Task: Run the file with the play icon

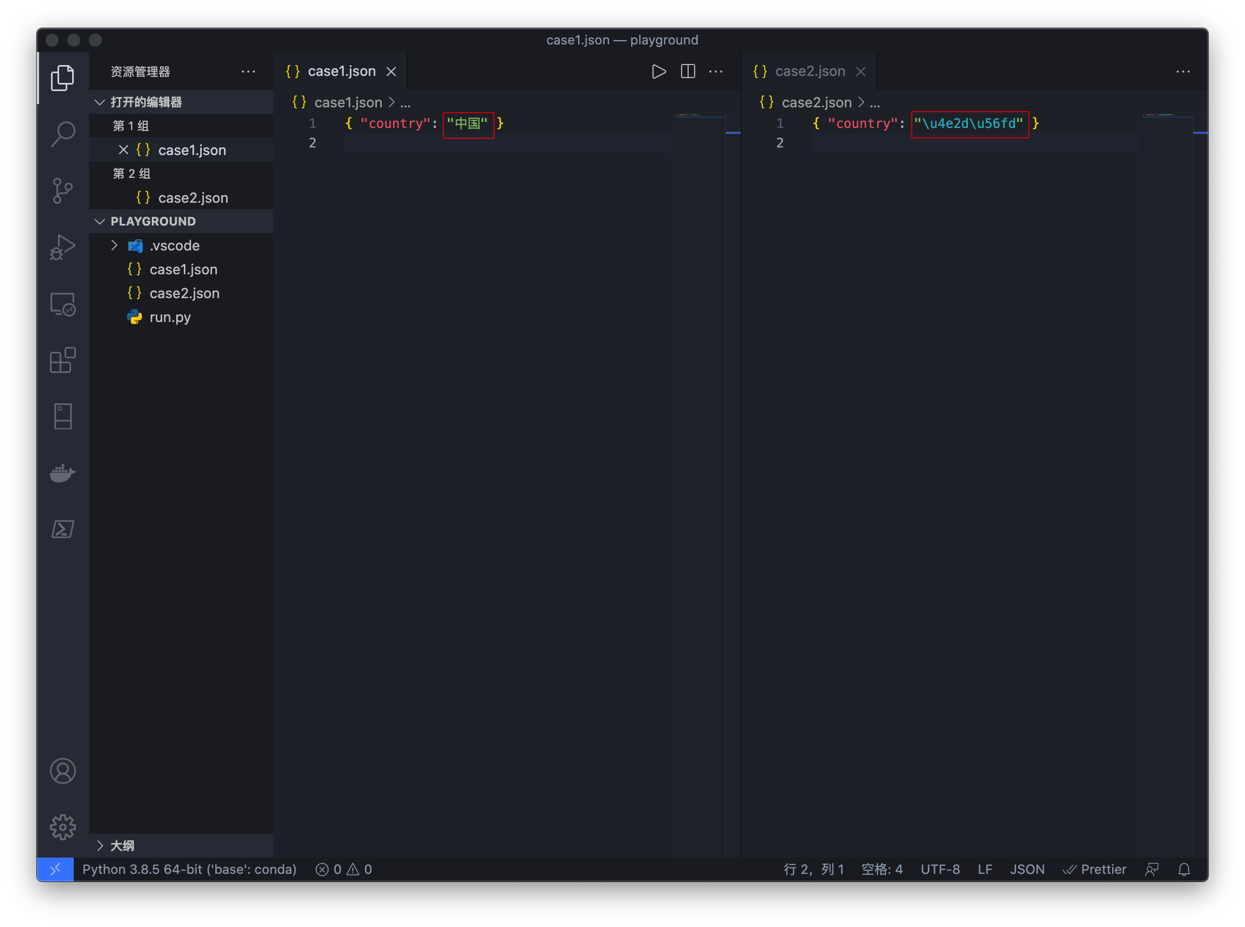Action: 659,71
